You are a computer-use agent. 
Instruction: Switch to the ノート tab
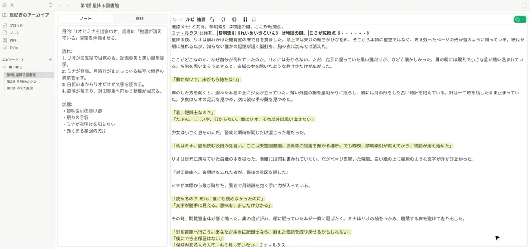tap(86, 19)
